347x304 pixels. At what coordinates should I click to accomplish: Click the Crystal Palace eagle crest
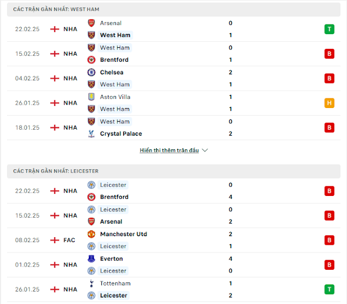91,134
